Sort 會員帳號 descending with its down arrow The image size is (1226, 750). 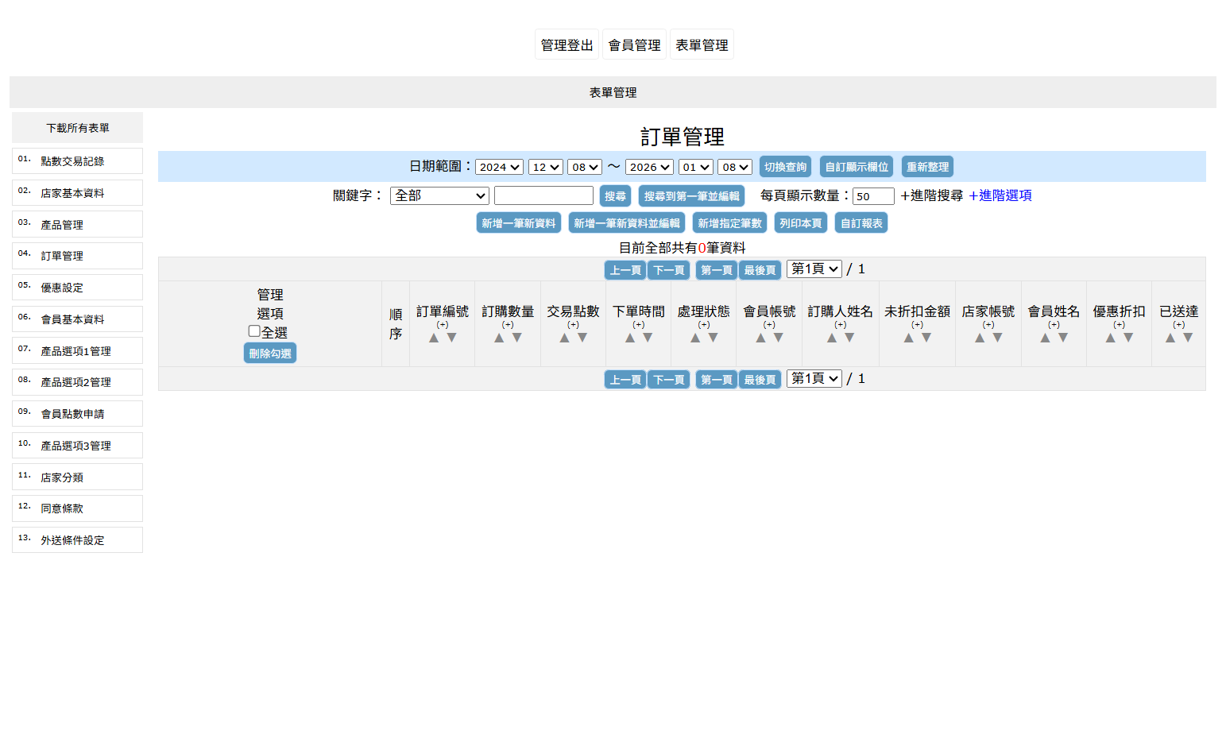click(x=779, y=338)
